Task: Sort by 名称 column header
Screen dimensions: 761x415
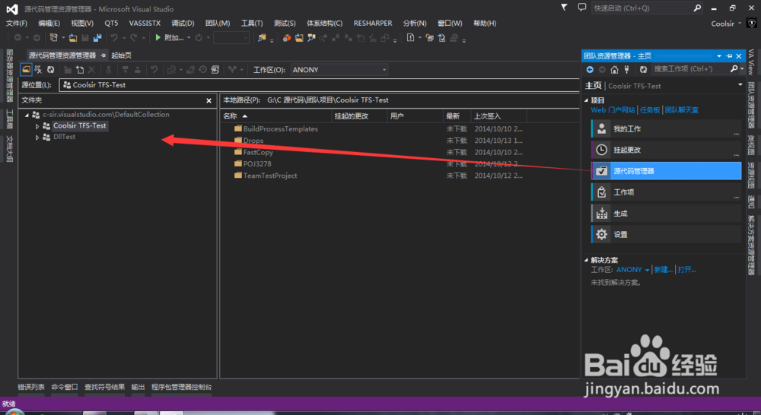Action: click(276, 116)
